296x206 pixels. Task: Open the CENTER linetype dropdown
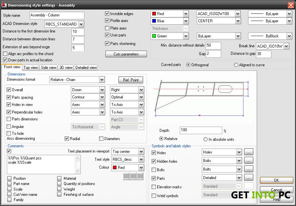[x=238, y=21]
